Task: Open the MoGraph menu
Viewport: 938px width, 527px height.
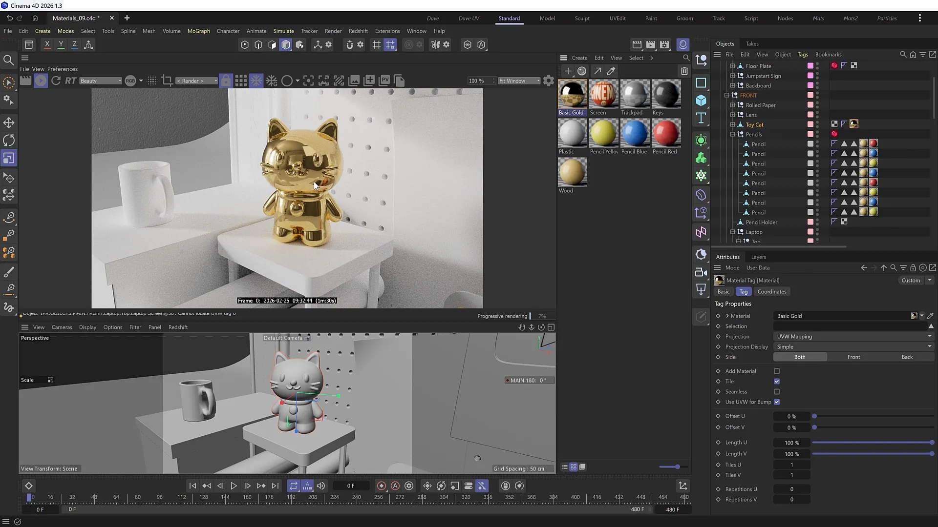Action: (x=198, y=31)
